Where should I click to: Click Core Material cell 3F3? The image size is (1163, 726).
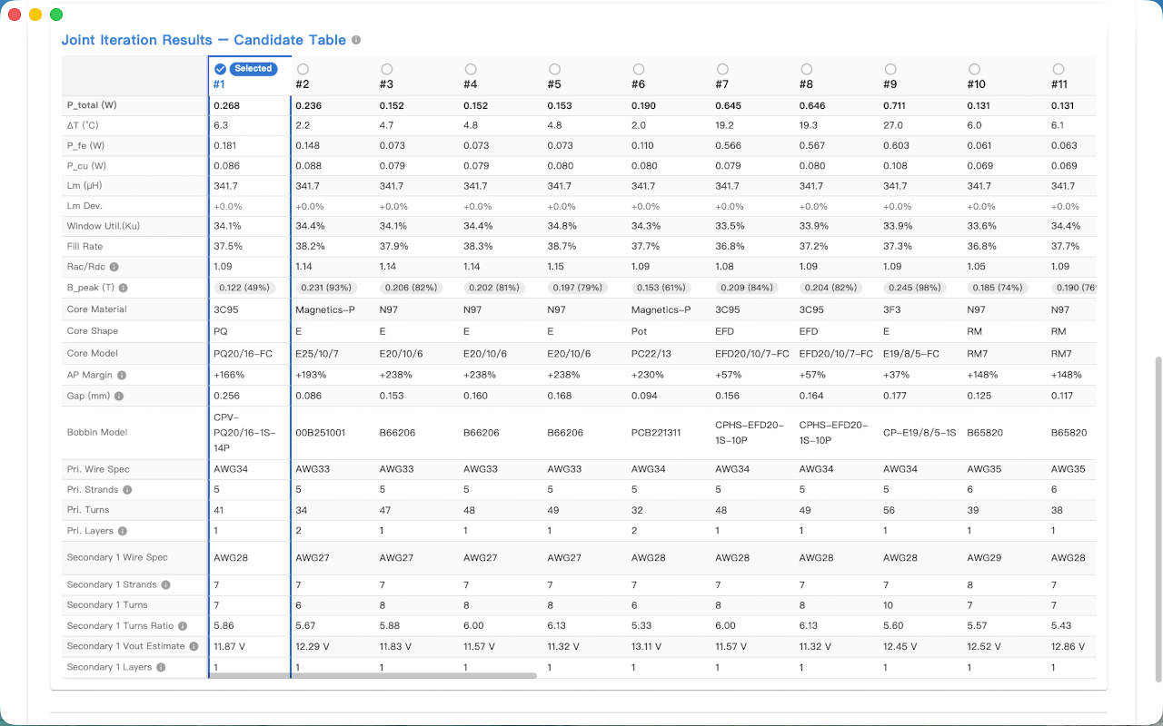coord(891,309)
